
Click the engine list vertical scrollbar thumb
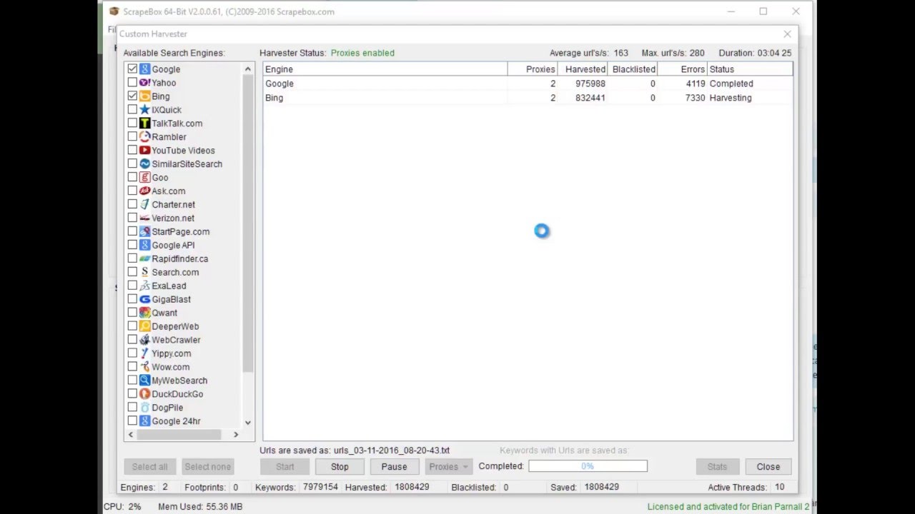[x=248, y=223]
